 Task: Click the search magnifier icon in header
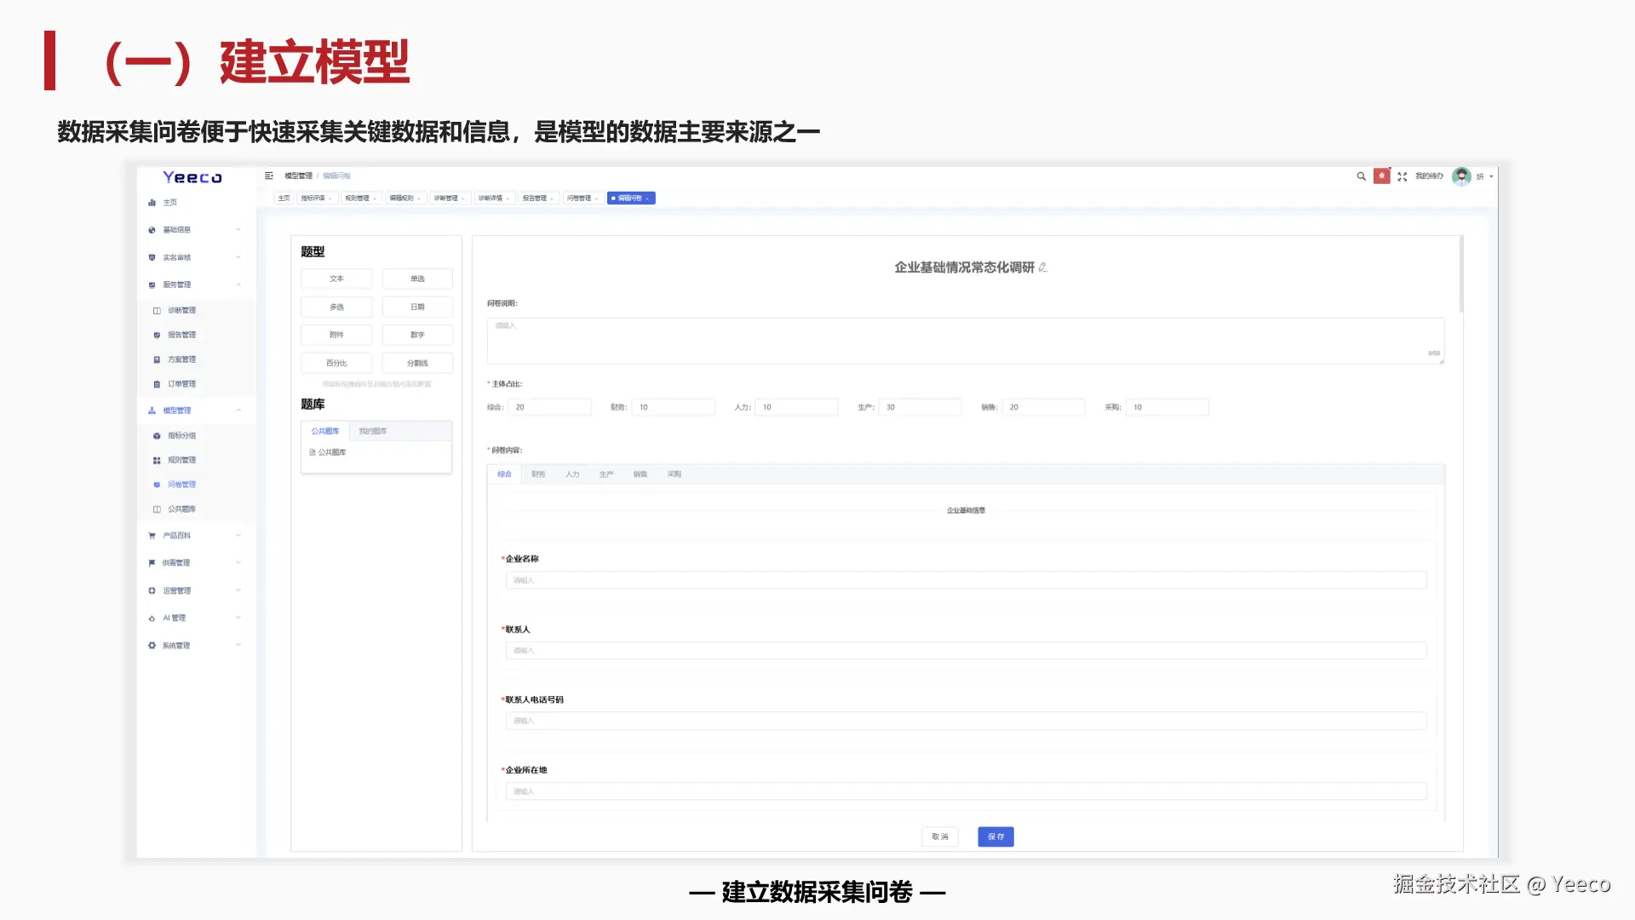tap(1361, 176)
